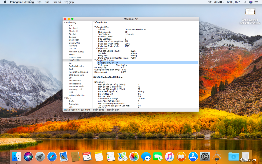Select ATA in the sidebar
The height and width of the screenshot is (164, 262).
(71, 25)
